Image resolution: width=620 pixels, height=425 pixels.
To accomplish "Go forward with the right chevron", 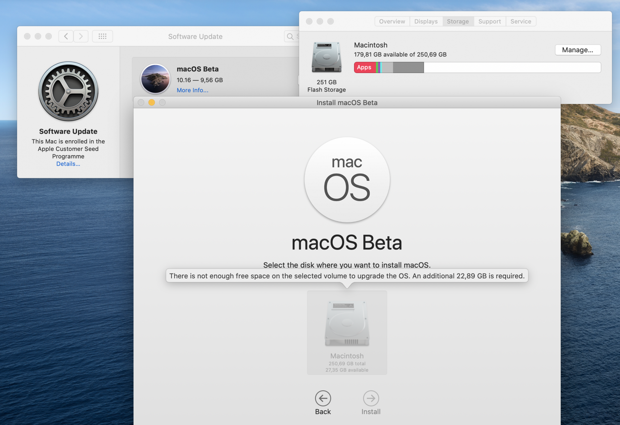I will [81, 36].
